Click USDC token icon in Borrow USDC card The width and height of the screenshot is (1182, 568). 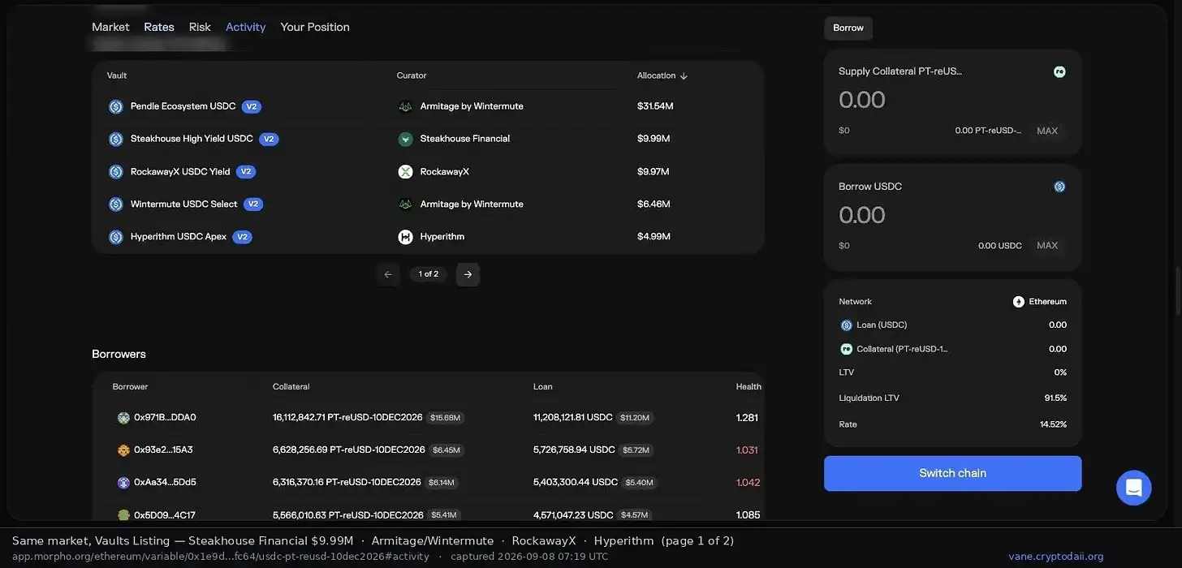click(x=1059, y=187)
